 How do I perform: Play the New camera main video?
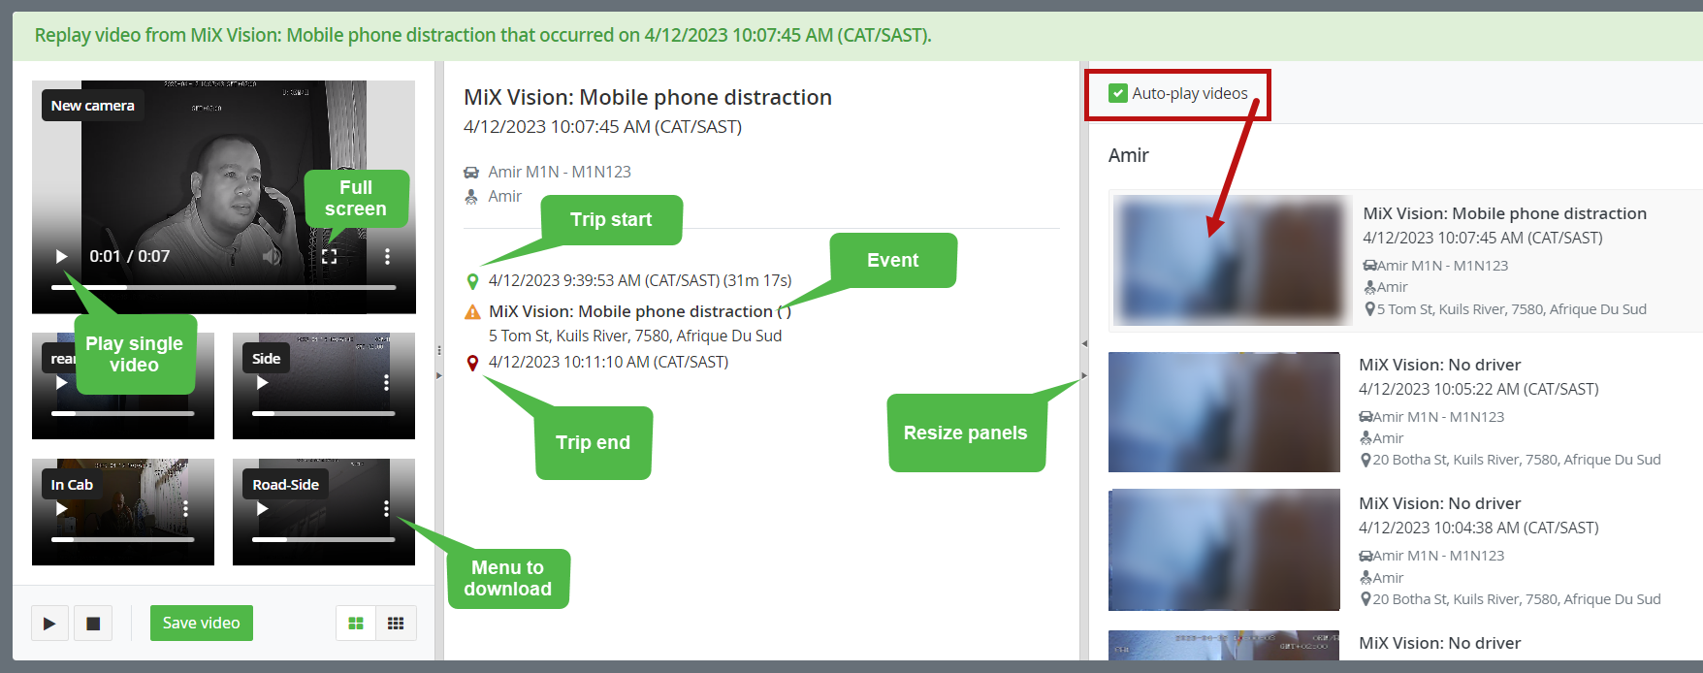(x=61, y=256)
